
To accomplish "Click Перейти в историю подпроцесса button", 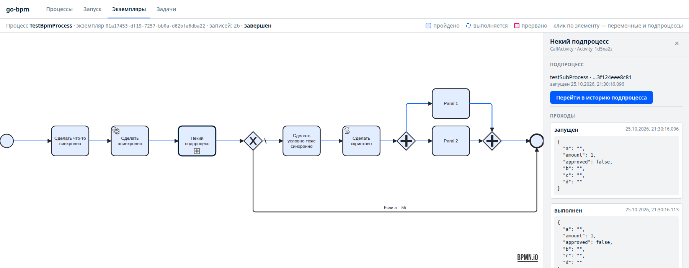I will (x=601, y=98).
